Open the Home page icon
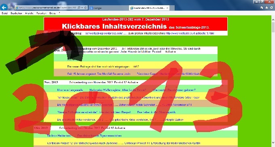 pos(262,8)
